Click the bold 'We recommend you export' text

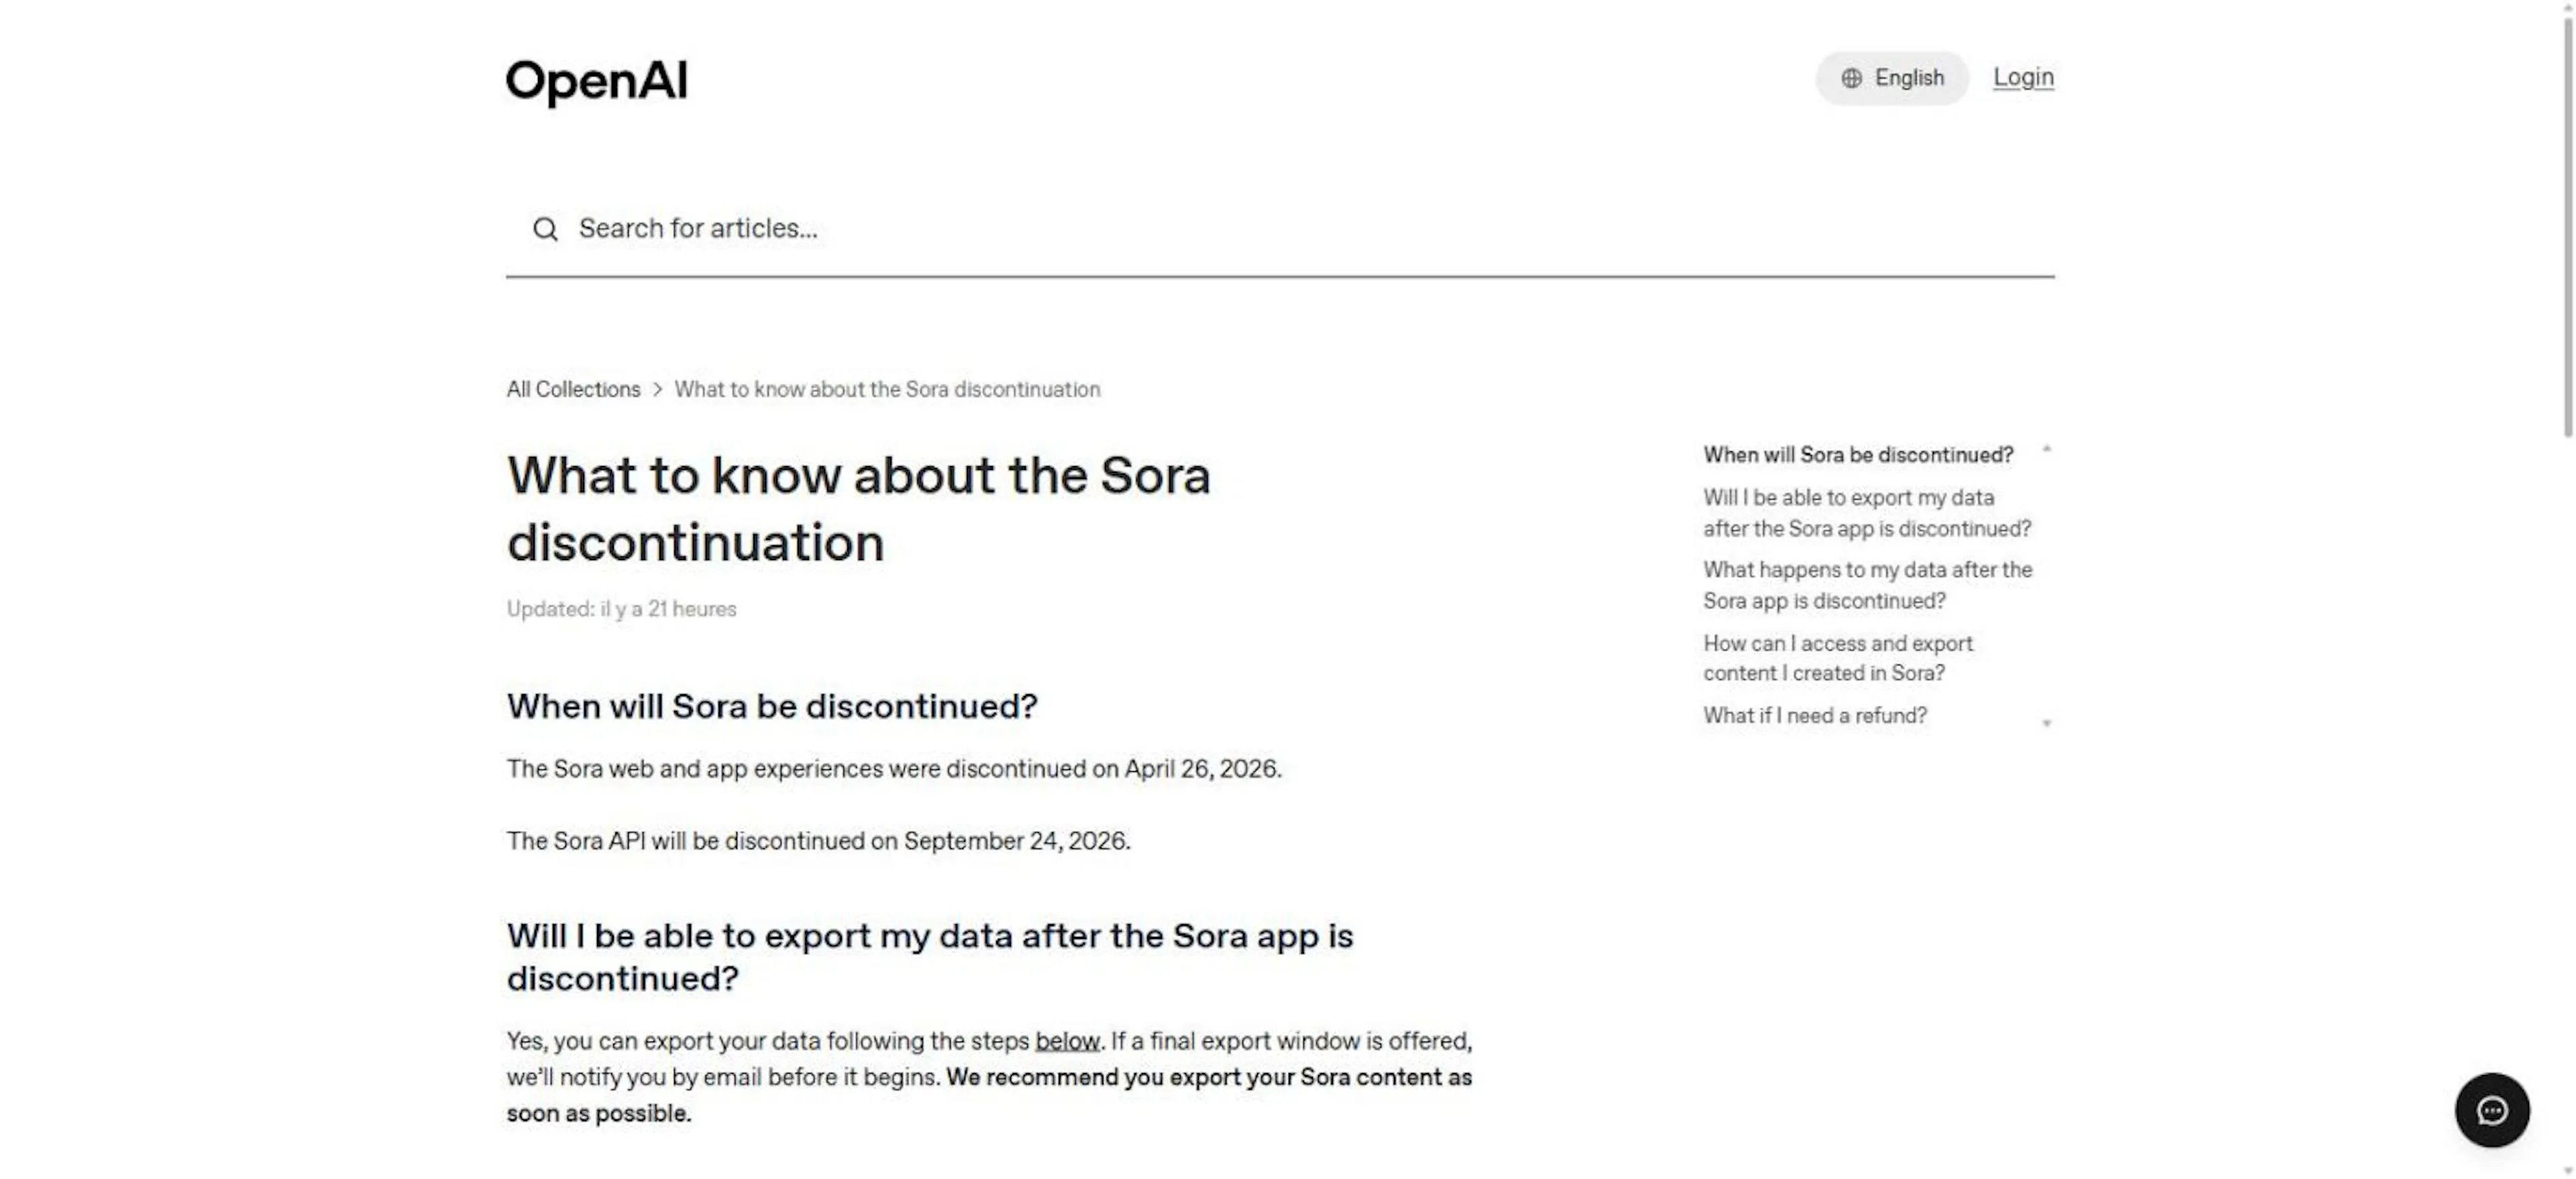[x=989, y=1095]
